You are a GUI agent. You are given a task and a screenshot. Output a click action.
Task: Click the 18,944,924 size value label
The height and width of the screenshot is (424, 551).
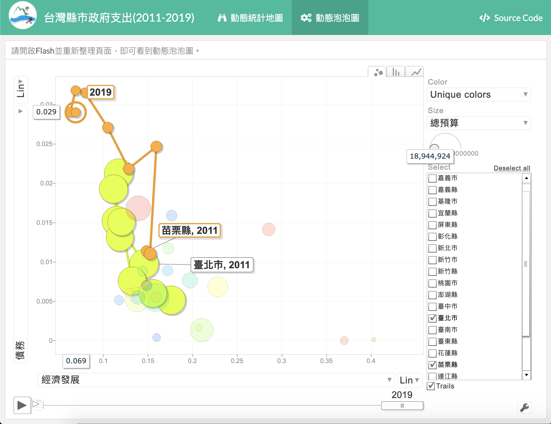click(x=430, y=156)
